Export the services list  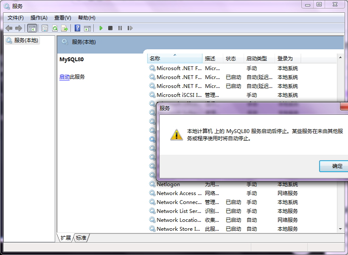(x=65, y=28)
